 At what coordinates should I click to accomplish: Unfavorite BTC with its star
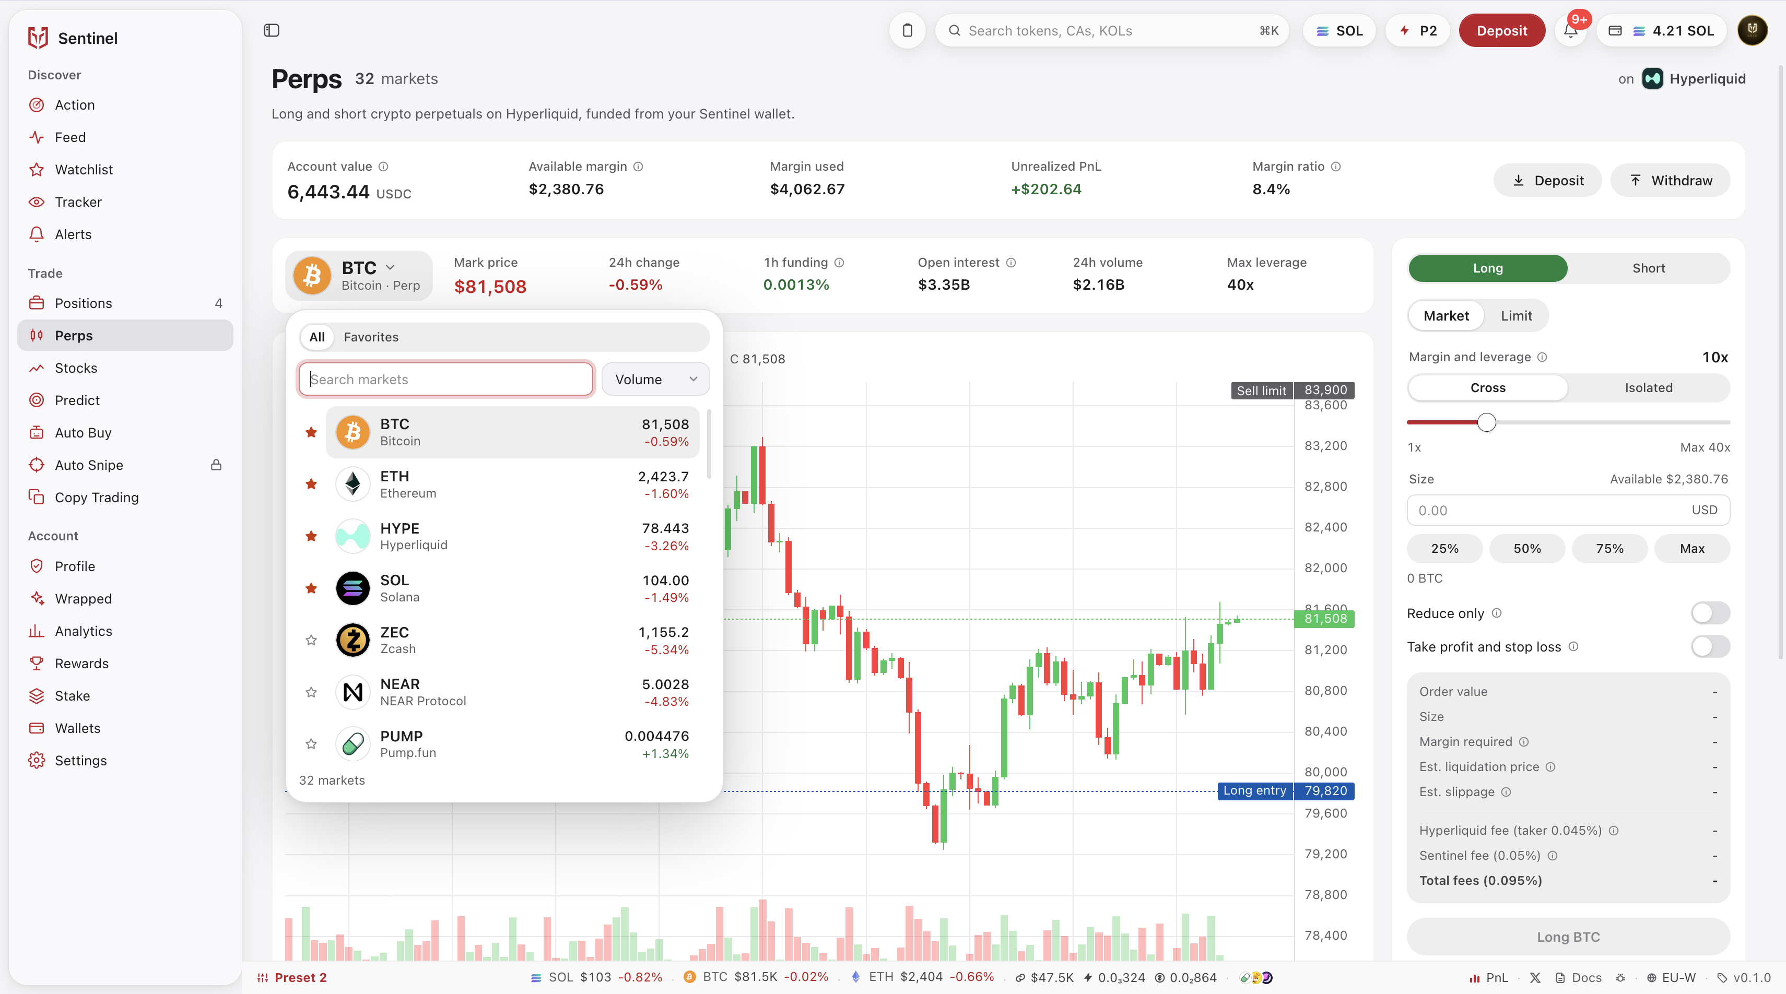click(x=311, y=433)
